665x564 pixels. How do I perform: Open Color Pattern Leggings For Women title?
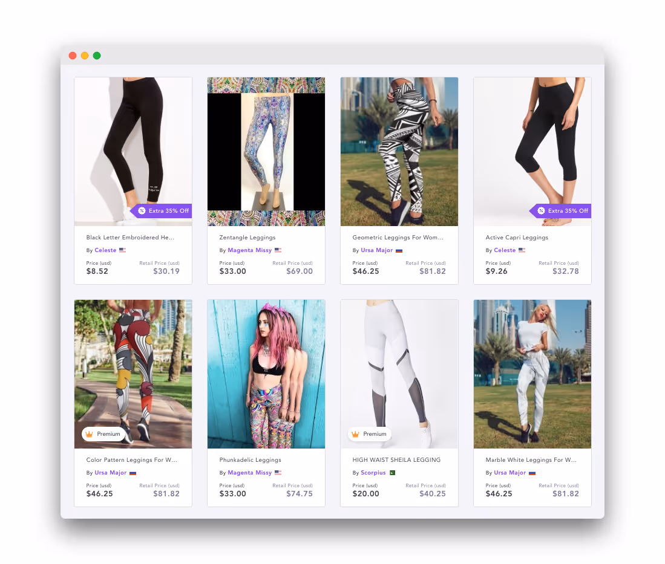pyautogui.click(x=131, y=460)
